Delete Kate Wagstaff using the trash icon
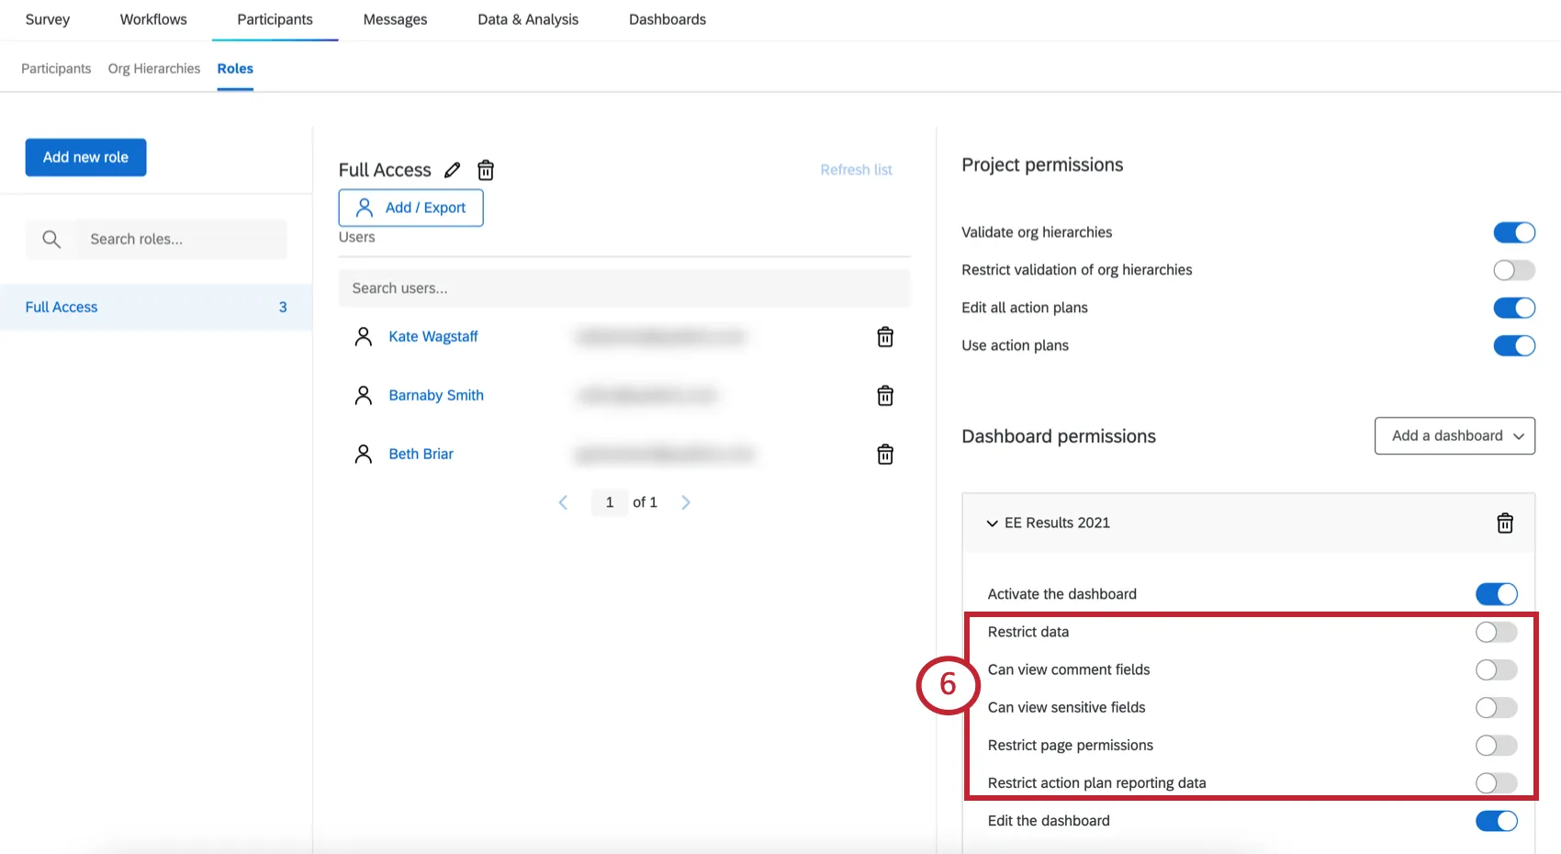Screen dimensions: 1561x854 (x=884, y=337)
